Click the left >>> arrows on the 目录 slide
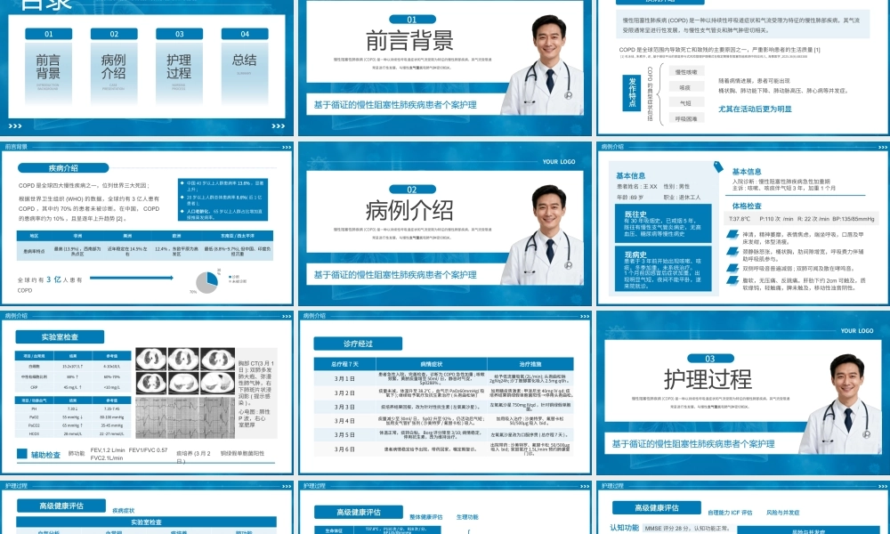The image size is (890, 534). coord(15,126)
